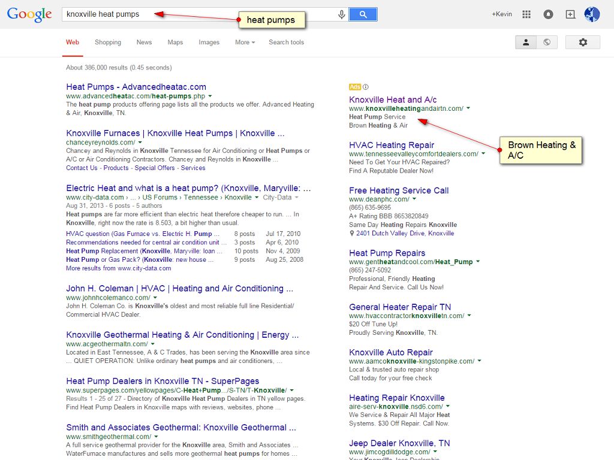Expand arrow next to superpages.com URL

[x=292, y=391]
